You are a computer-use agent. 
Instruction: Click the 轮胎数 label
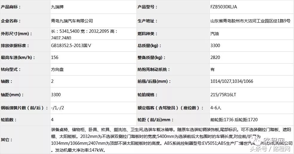point(9,120)
